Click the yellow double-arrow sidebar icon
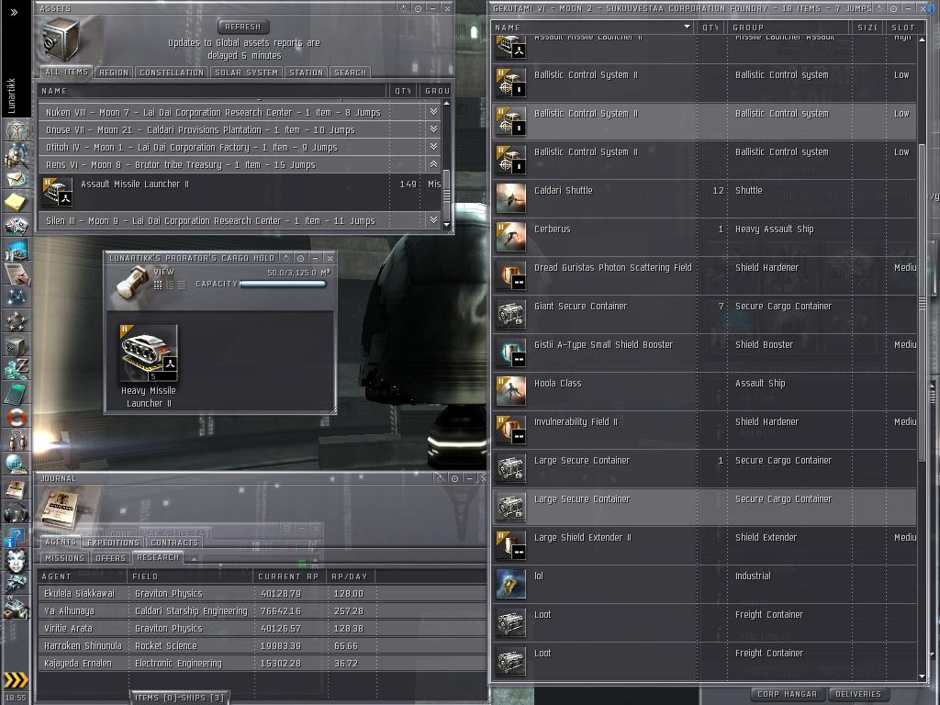This screenshot has width=940, height=705. [16, 680]
